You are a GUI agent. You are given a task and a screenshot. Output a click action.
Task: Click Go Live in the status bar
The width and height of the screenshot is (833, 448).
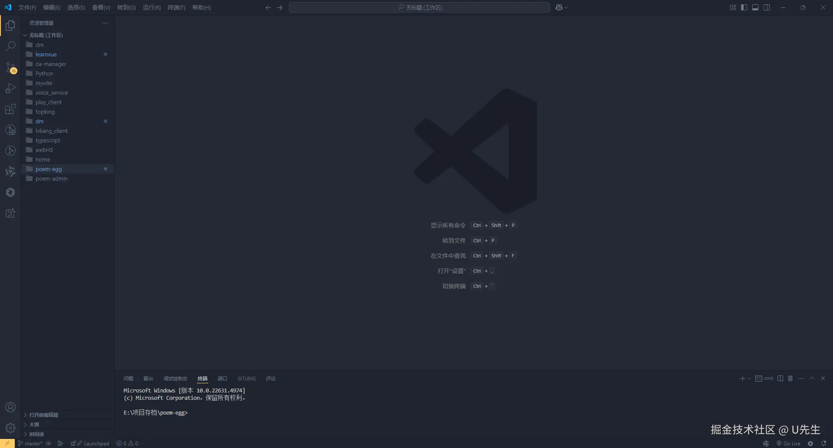[x=788, y=443]
